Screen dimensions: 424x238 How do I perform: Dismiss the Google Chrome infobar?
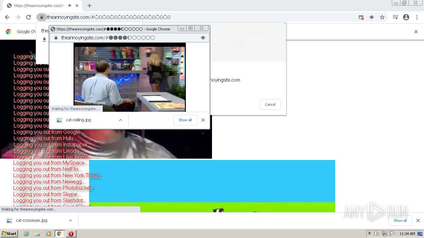pyautogui.click(x=416, y=32)
